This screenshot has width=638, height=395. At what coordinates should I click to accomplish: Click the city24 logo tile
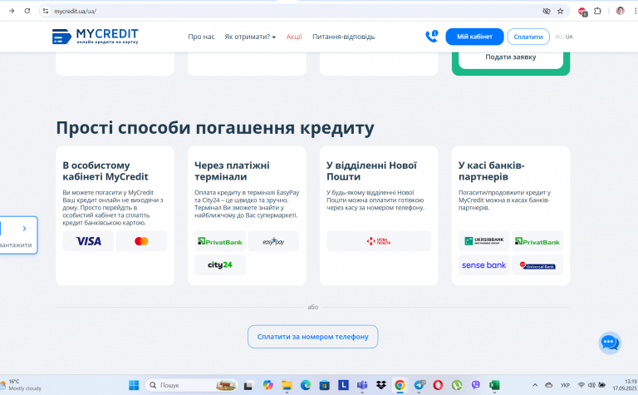click(x=220, y=264)
